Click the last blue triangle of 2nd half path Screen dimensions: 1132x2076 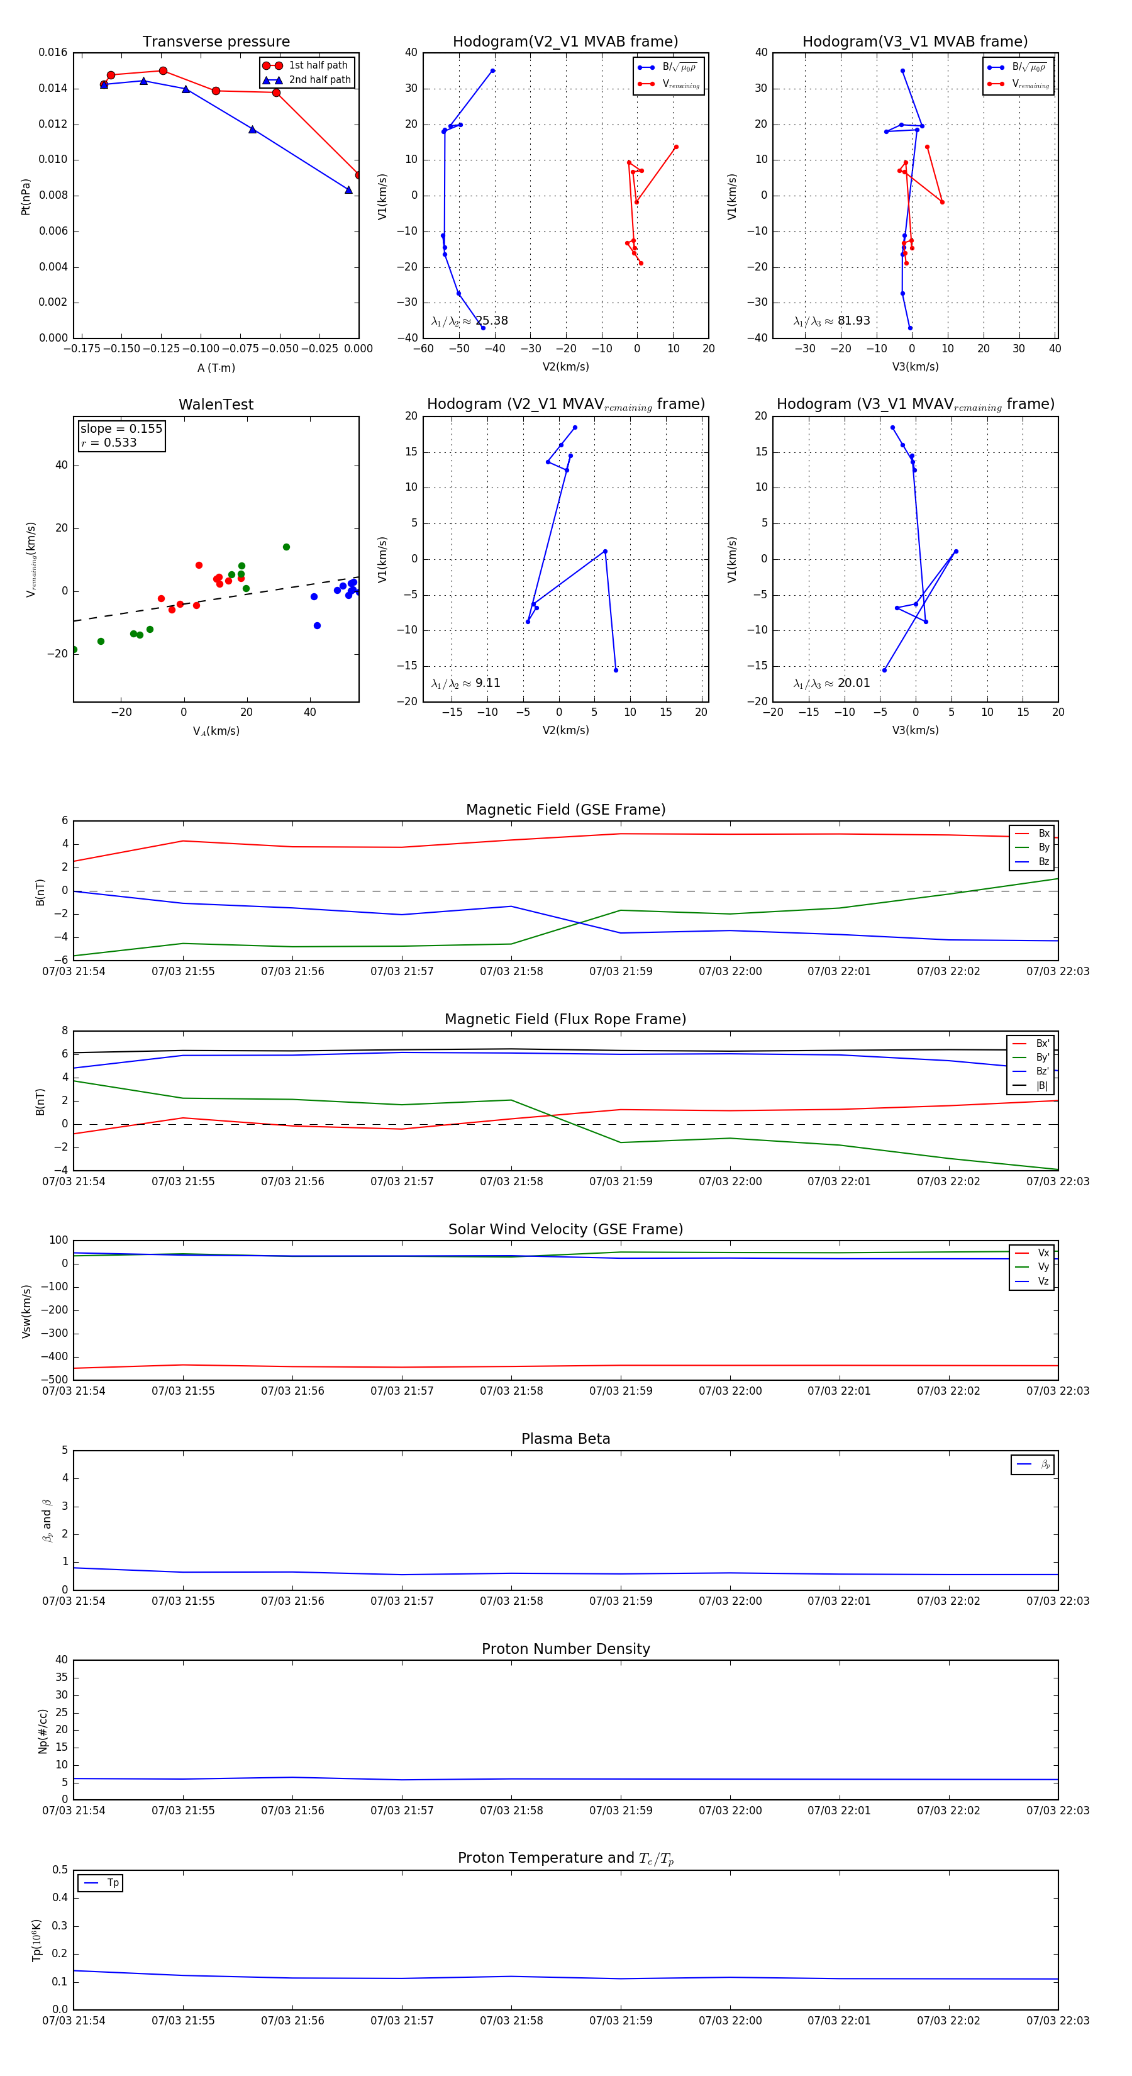pyautogui.click(x=349, y=190)
